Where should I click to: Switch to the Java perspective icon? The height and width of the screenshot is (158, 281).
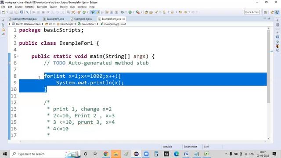coord(277,12)
